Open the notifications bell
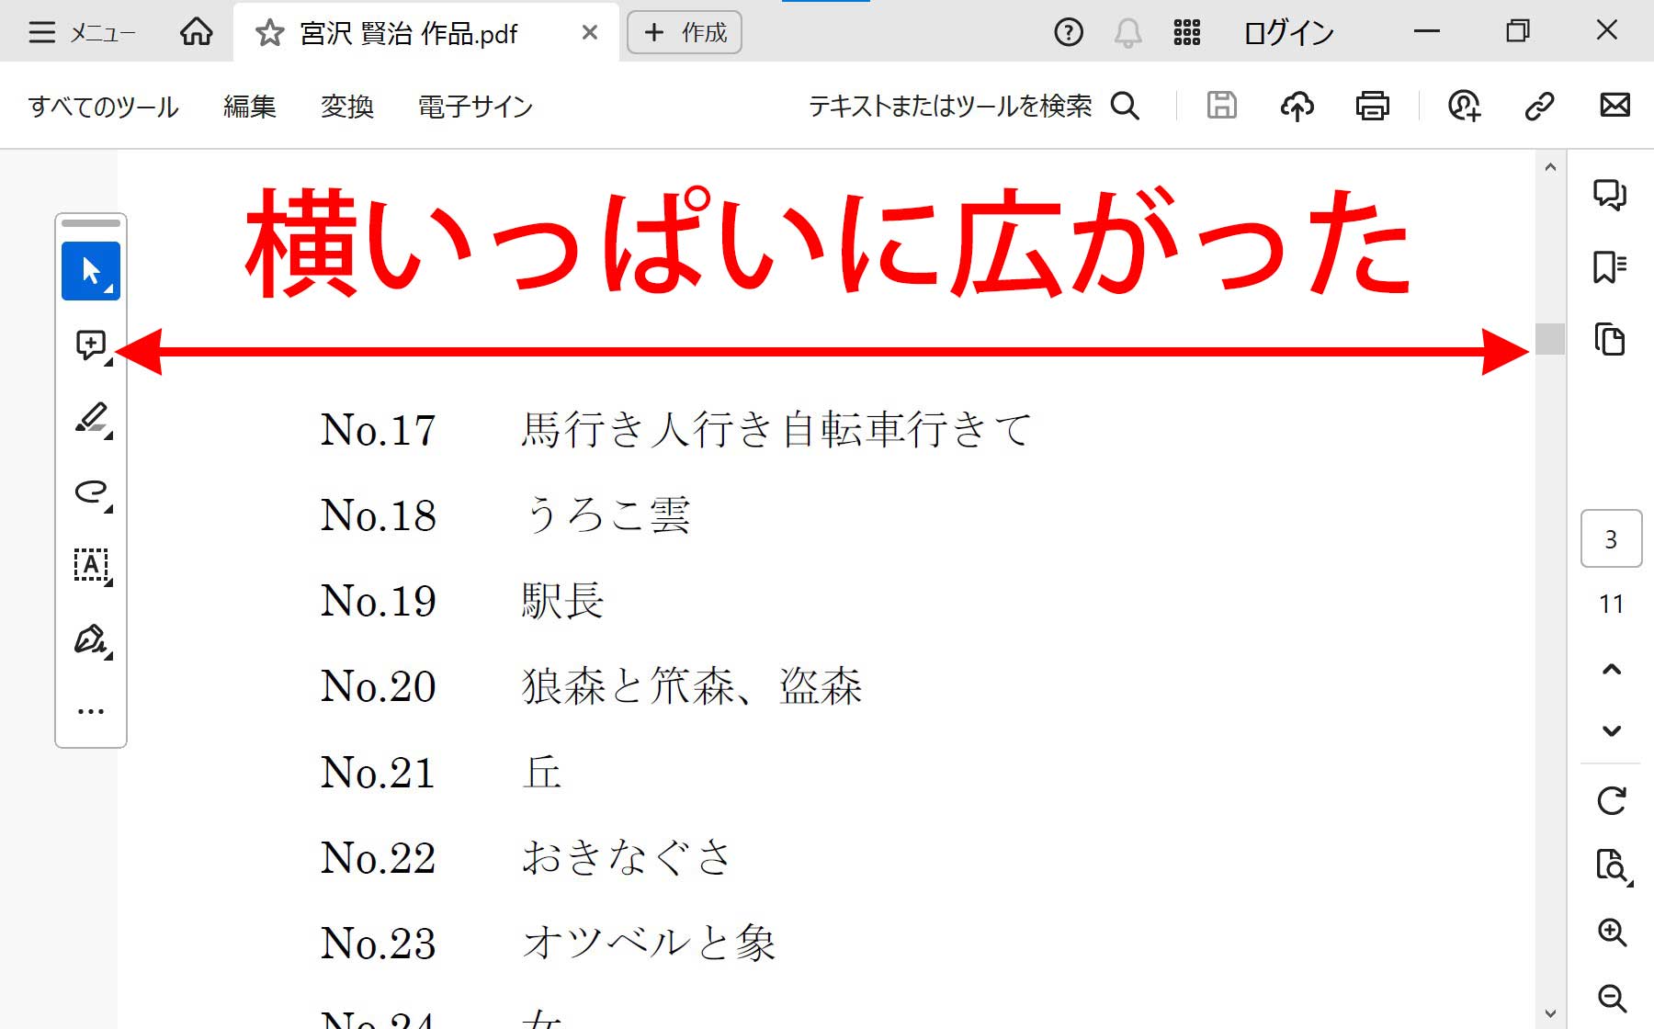This screenshot has height=1029, width=1654. 1127,33
